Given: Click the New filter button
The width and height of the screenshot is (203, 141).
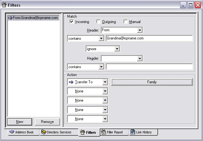Looking at the screenshot, I should coord(20,122).
